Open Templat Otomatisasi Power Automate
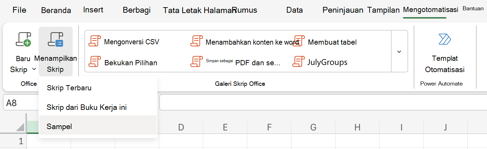Viewport: 487px width, 149px height. point(445,52)
